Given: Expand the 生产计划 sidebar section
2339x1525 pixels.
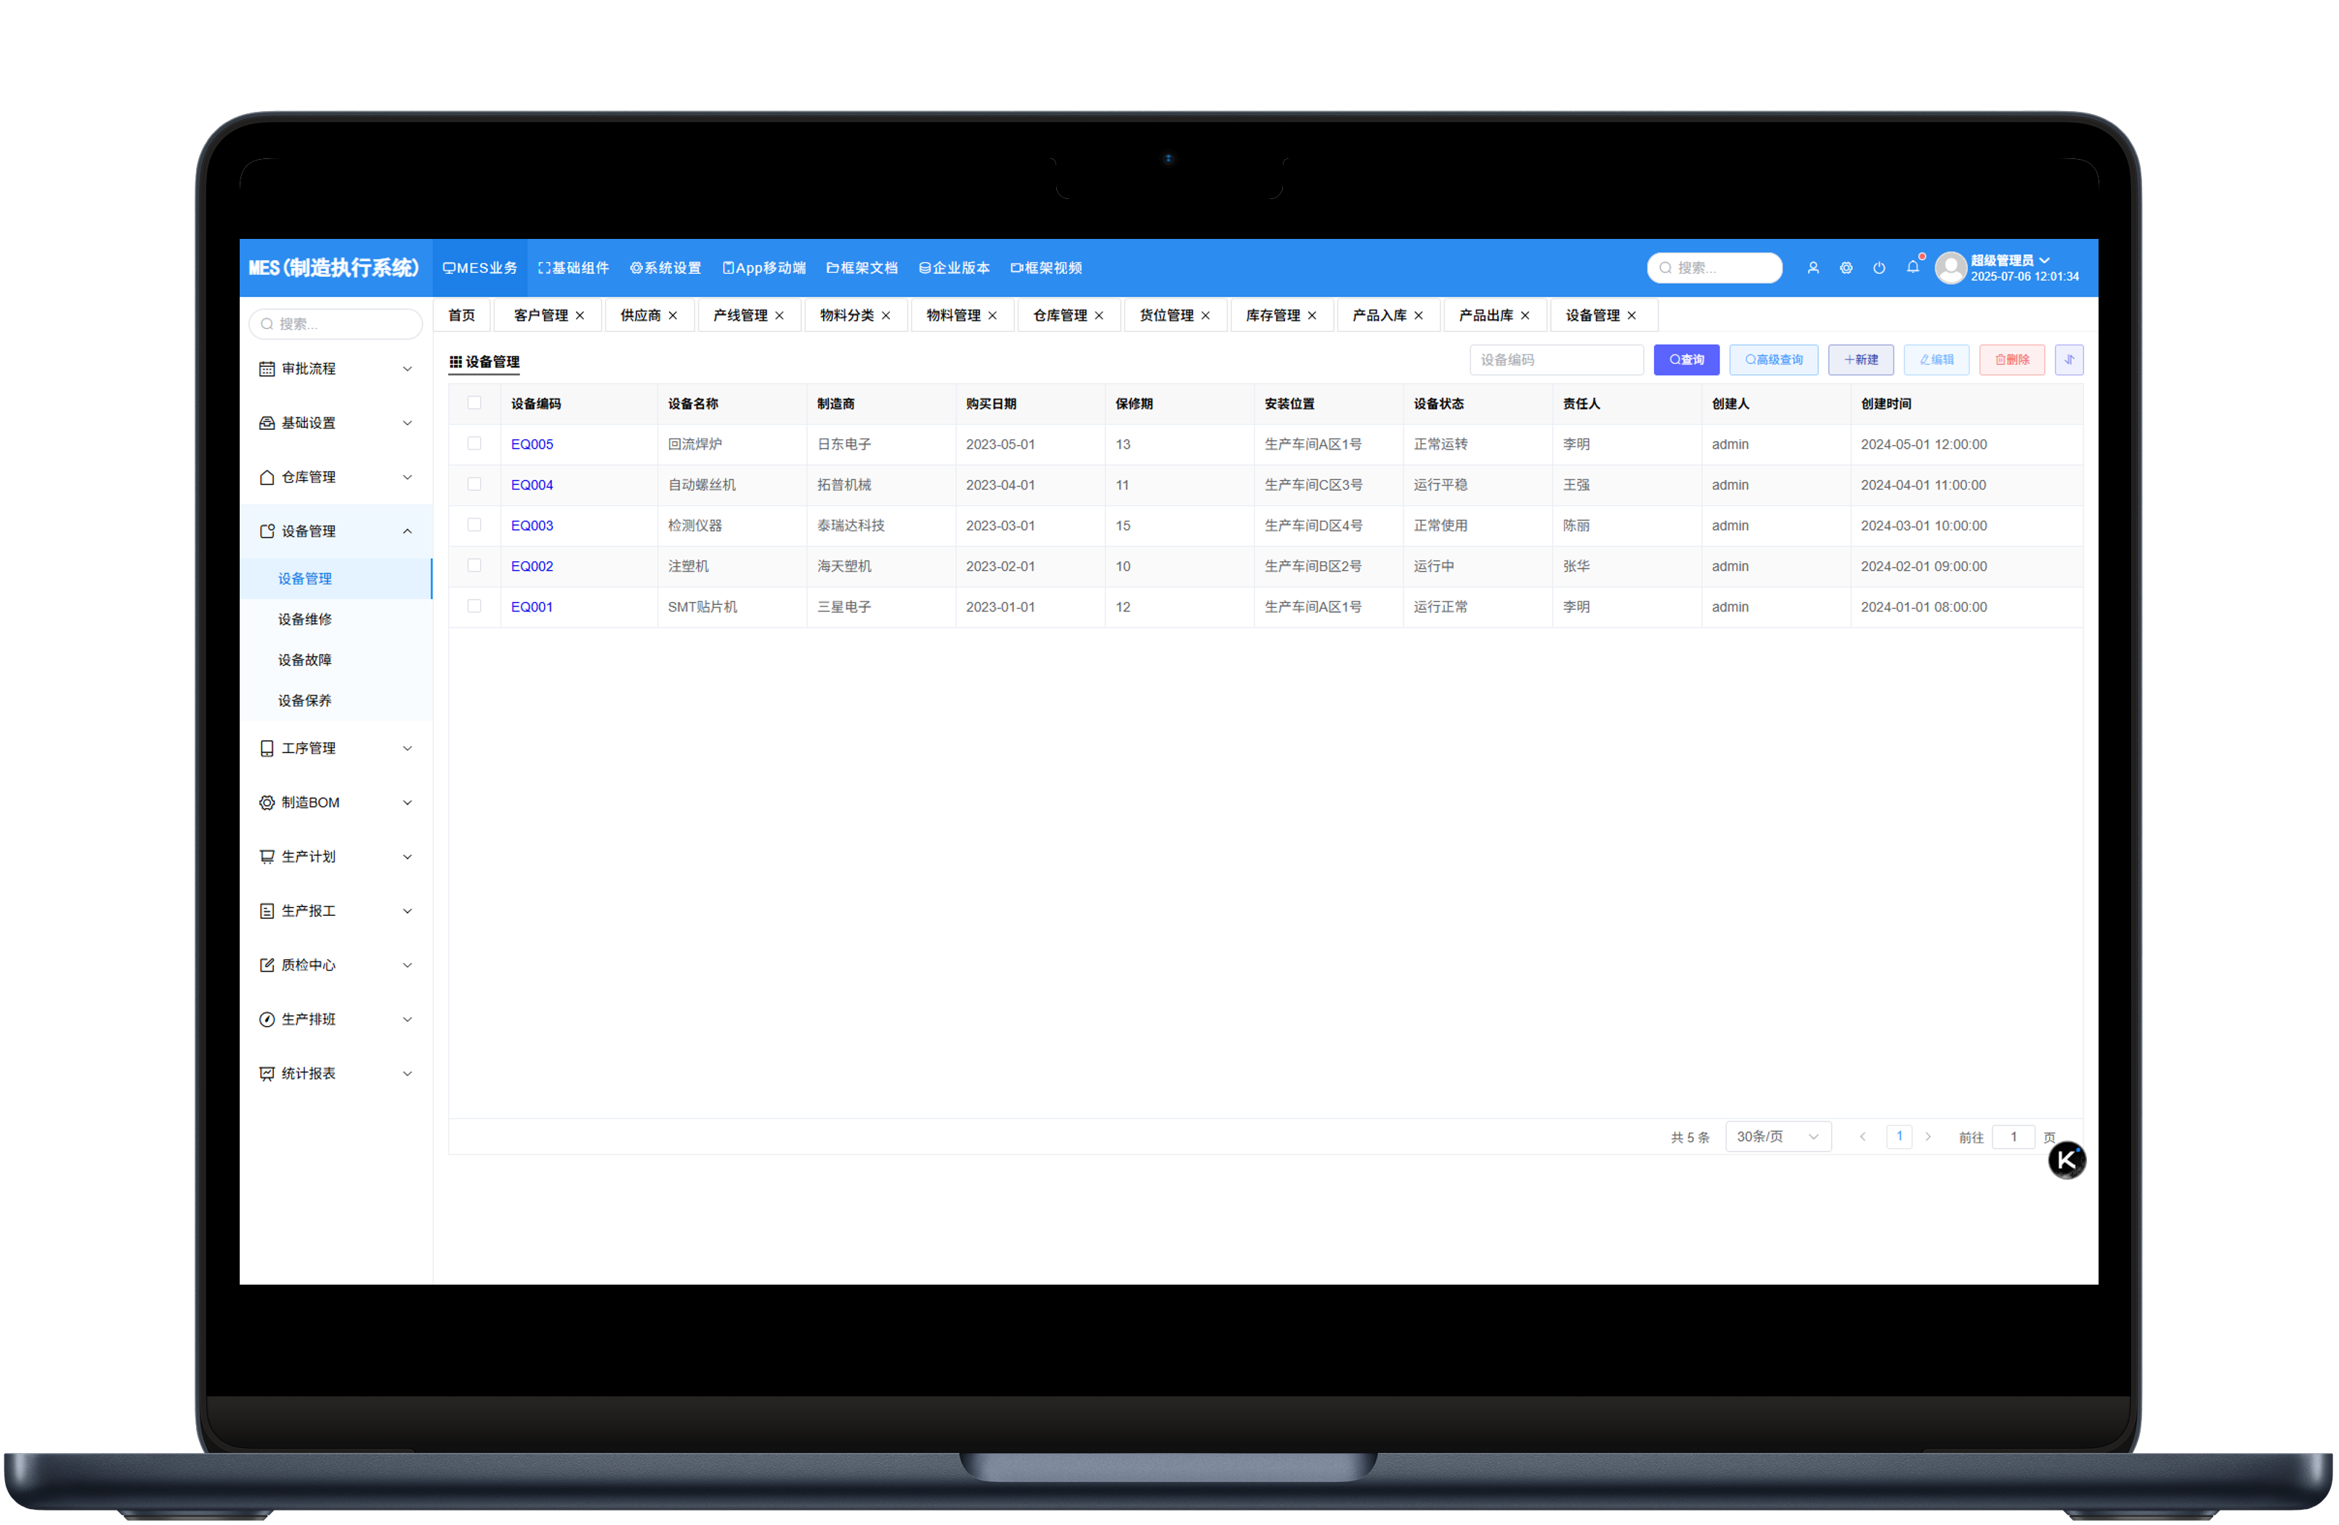Looking at the screenshot, I should [336, 857].
